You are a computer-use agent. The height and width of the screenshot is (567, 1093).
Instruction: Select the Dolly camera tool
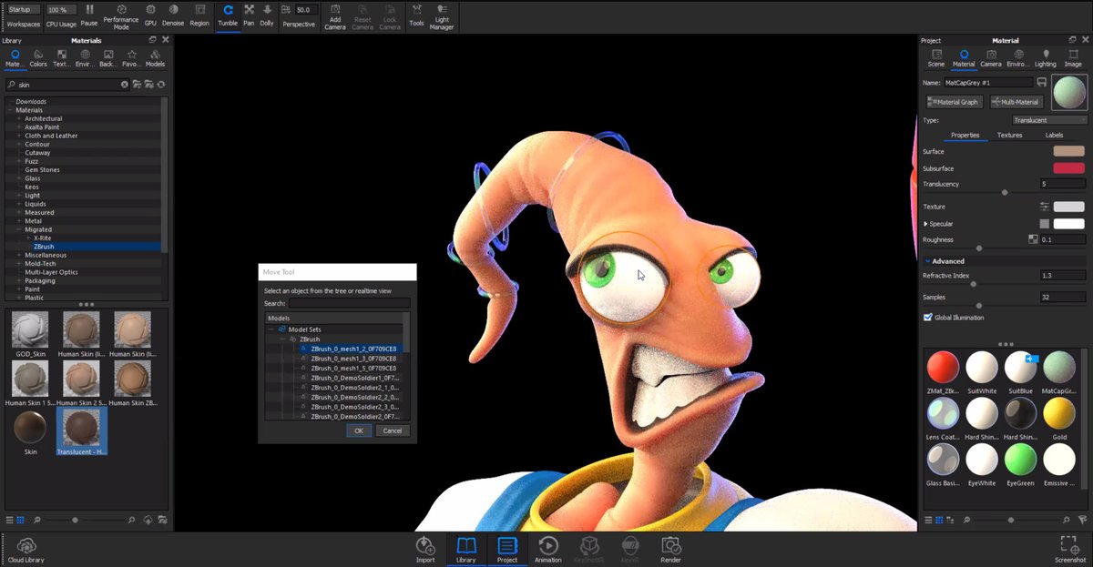click(x=267, y=15)
